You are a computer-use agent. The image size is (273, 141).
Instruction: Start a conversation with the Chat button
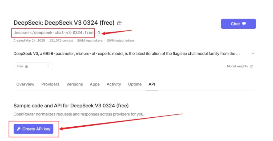(238, 24)
